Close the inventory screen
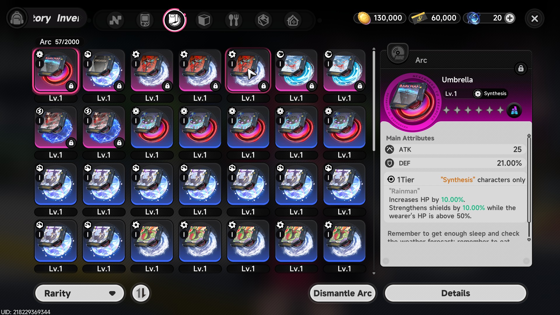 coord(534,19)
